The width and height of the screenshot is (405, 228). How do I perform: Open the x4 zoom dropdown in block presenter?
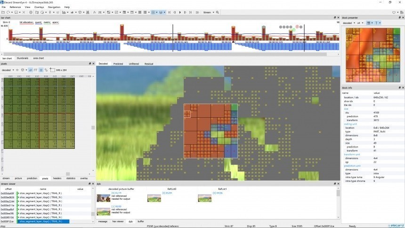360,23
